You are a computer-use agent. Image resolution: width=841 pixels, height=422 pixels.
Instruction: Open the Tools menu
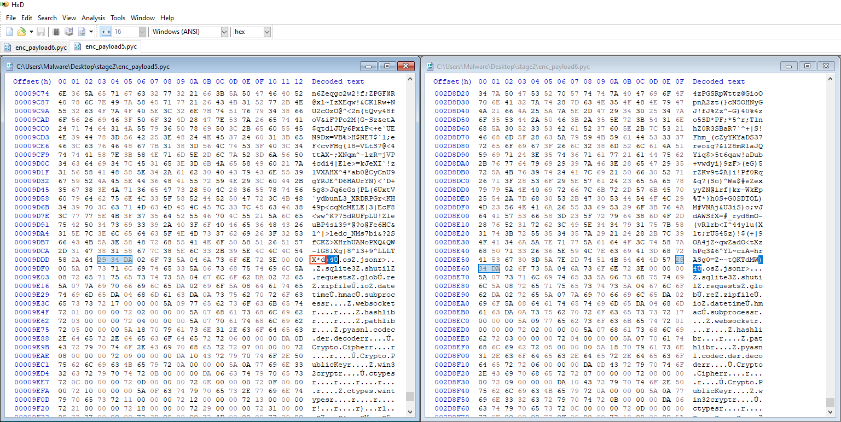(x=118, y=18)
